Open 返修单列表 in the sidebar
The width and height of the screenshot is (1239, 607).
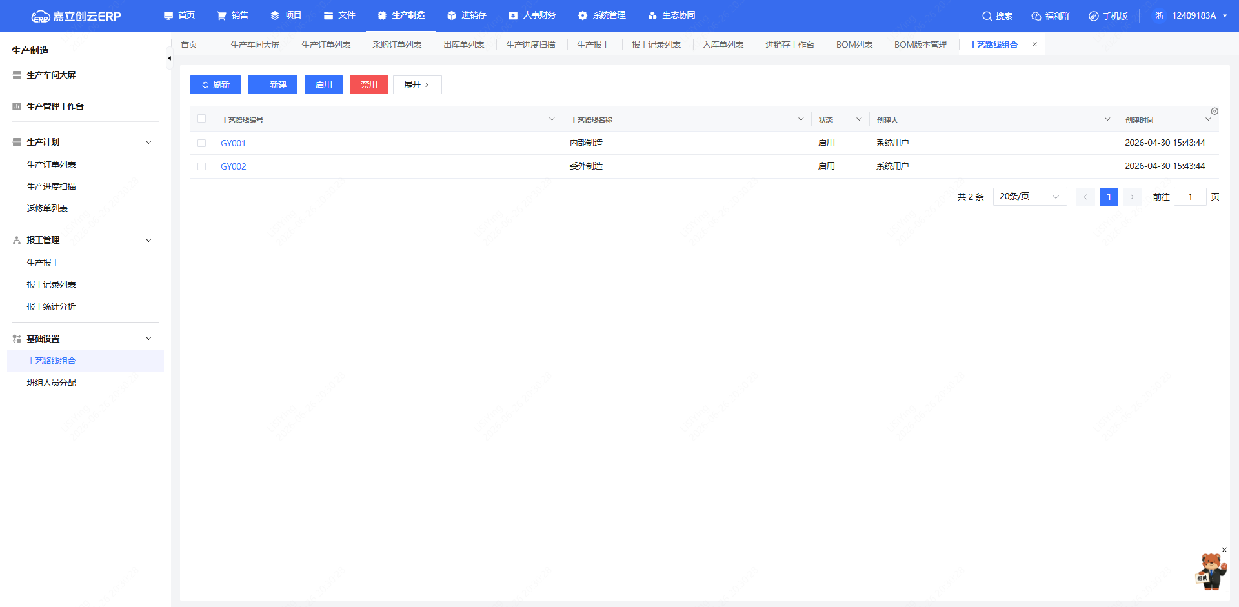point(47,208)
